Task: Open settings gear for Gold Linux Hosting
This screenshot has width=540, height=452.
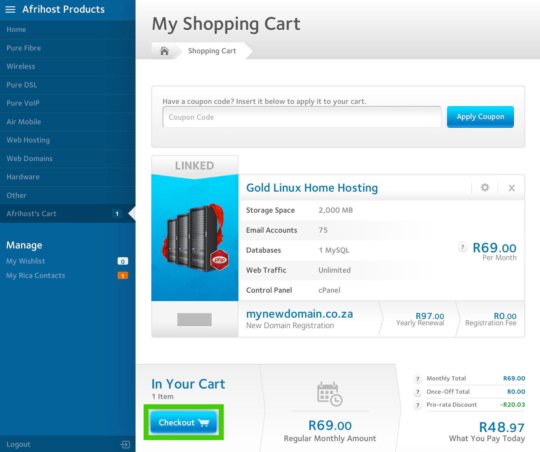Action: click(x=485, y=187)
